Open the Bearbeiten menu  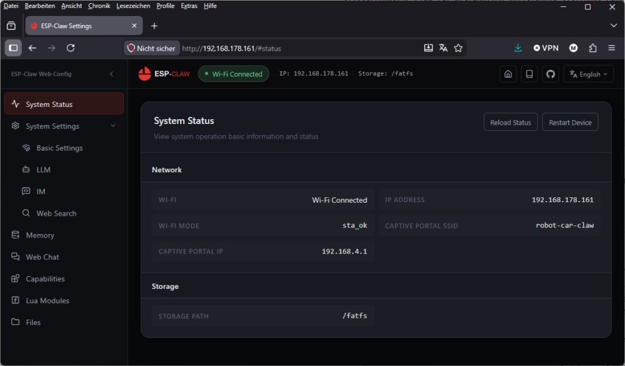(40, 5)
